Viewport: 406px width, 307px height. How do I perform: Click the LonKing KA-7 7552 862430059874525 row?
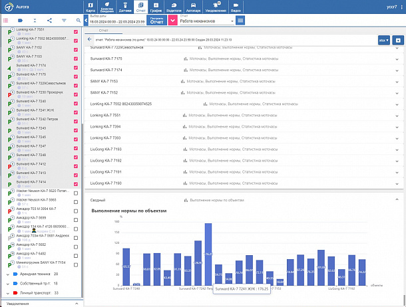click(244, 104)
